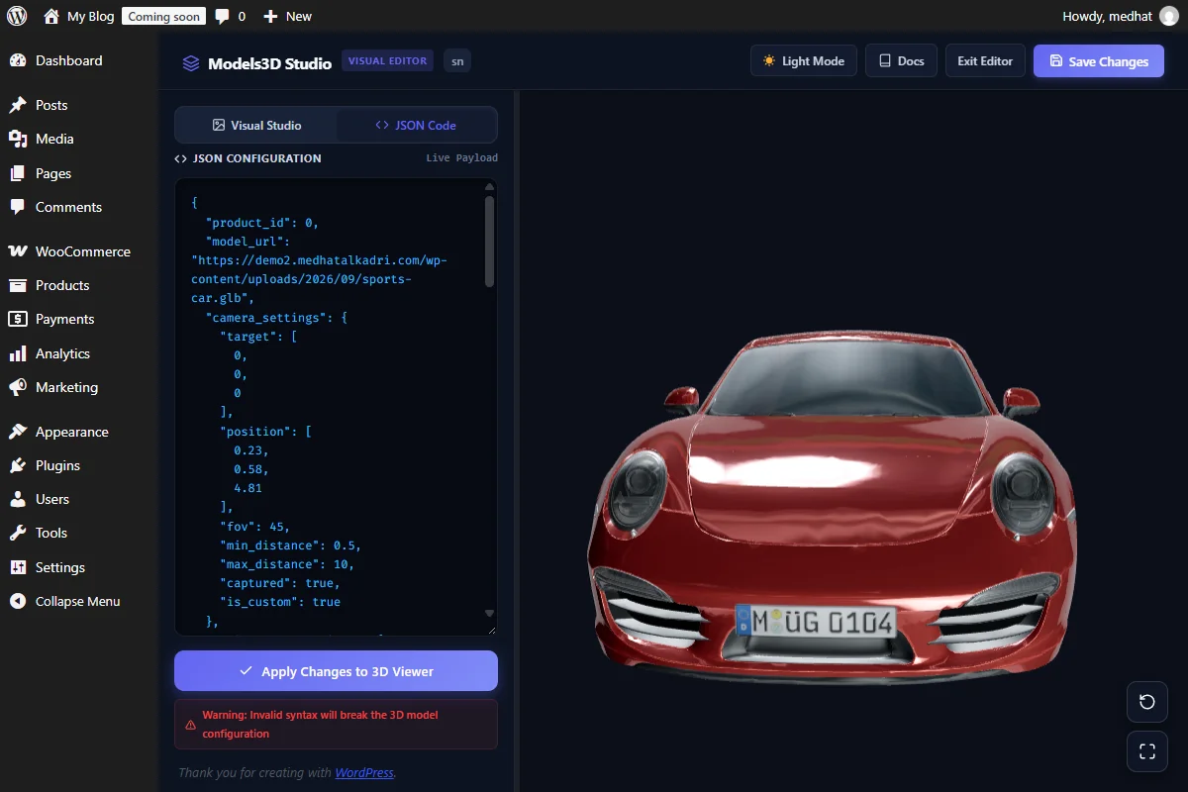Enter fullscreen view of the 3D model

1147,750
